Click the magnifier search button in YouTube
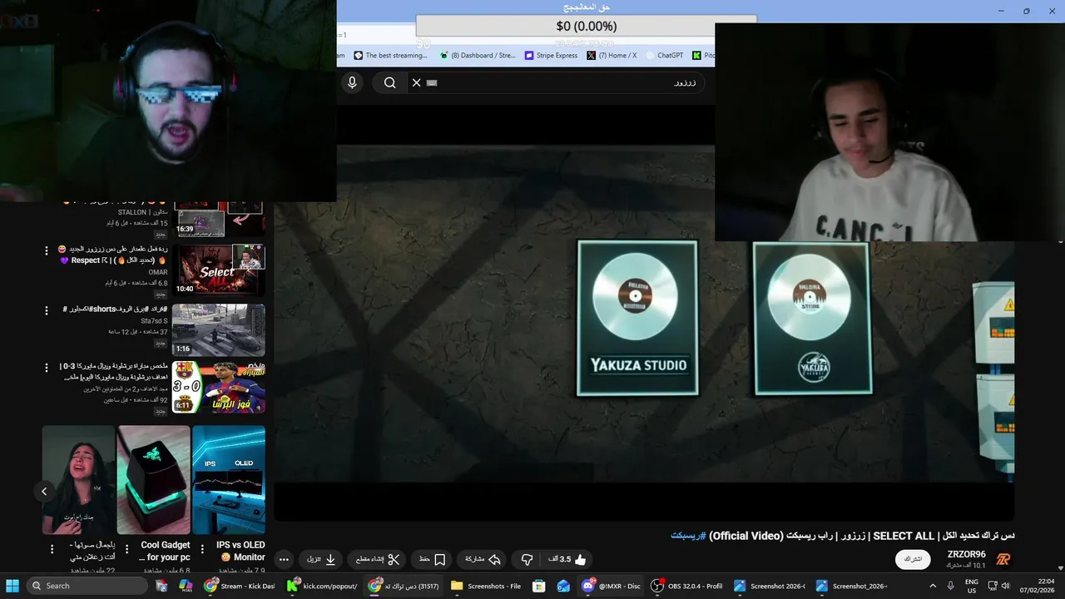Screen dimensions: 1065x599 pyautogui.click(x=389, y=82)
